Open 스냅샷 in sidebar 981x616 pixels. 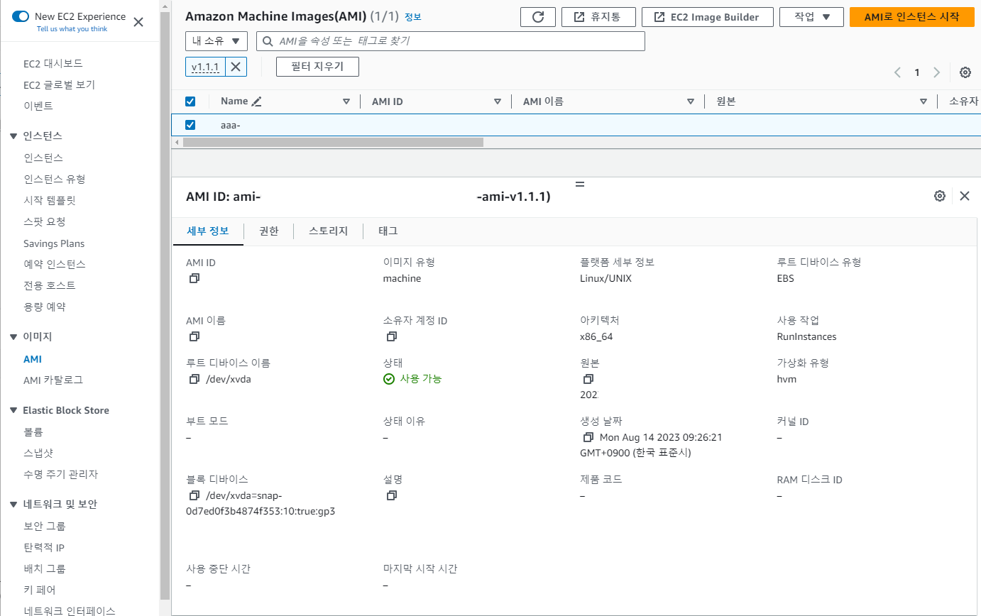pos(38,453)
